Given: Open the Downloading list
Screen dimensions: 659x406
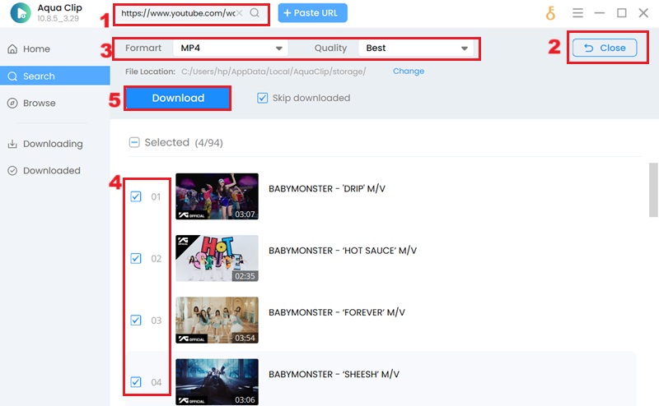Looking at the screenshot, I should click(x=55, y=144).
